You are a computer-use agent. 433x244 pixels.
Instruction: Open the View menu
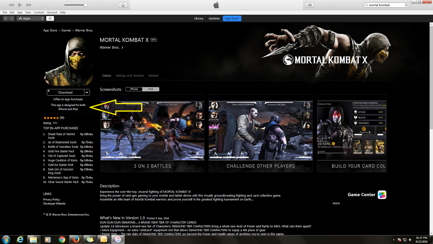pyautogui.click(x=28, y=12)
